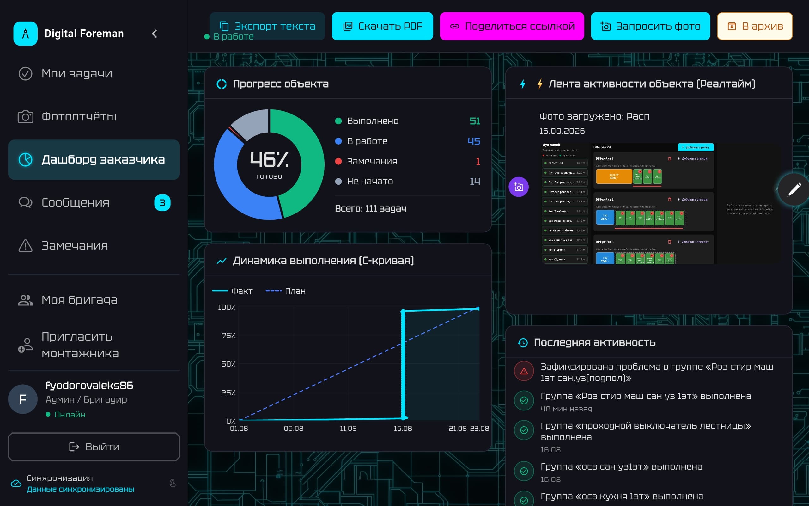Open activity Группа «осв сан уз1эт» выполнена
Viewport: 809px width, 506px height.
click(648, 472)
